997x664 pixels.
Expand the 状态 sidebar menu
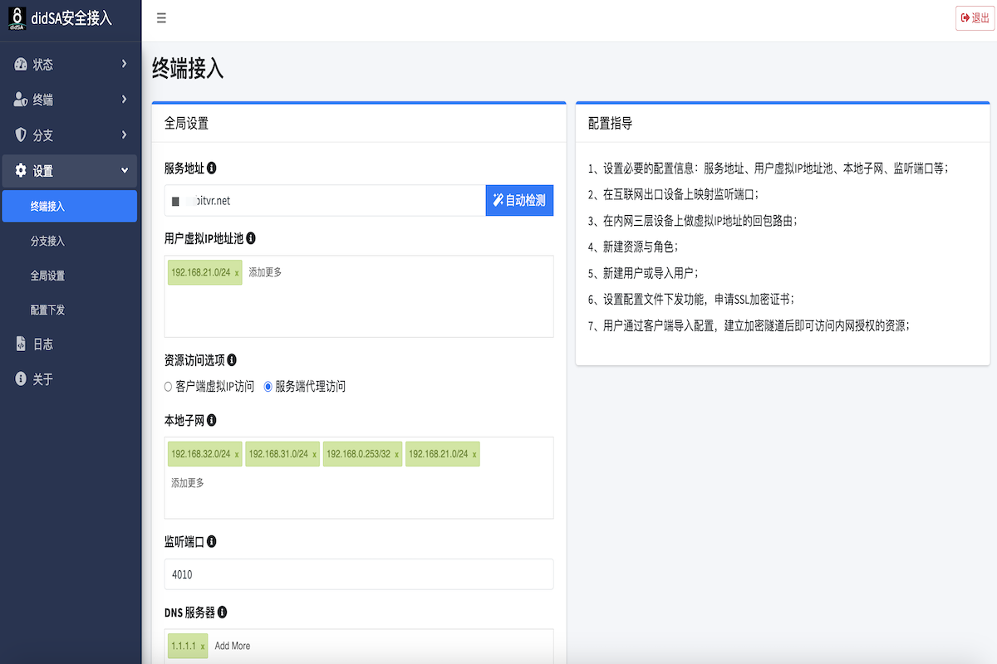(x=70, y=65)
